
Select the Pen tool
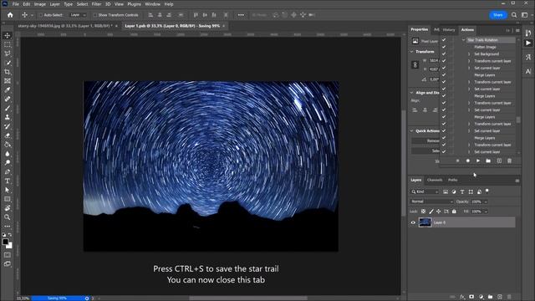pyautogui.click(x=8, y=171)
